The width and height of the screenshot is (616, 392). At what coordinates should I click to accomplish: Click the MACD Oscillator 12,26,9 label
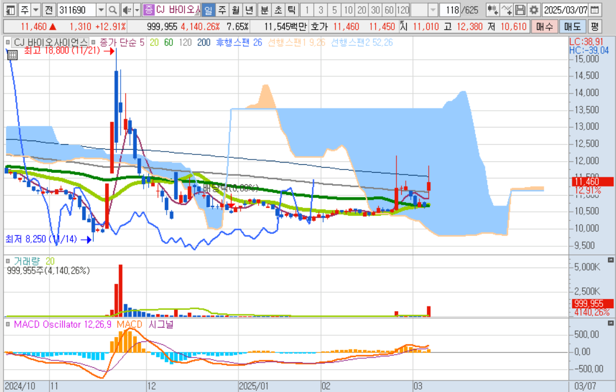pos(63,324)
